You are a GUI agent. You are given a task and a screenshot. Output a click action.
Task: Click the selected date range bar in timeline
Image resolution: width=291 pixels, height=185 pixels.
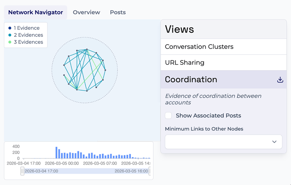click(86, 171)
